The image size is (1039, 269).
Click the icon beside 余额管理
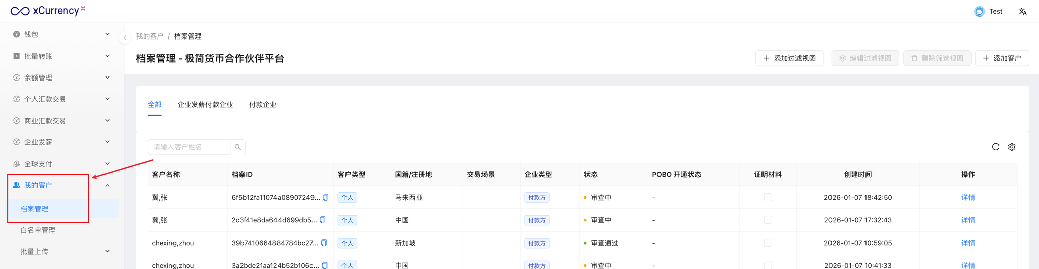coord(17,78)
